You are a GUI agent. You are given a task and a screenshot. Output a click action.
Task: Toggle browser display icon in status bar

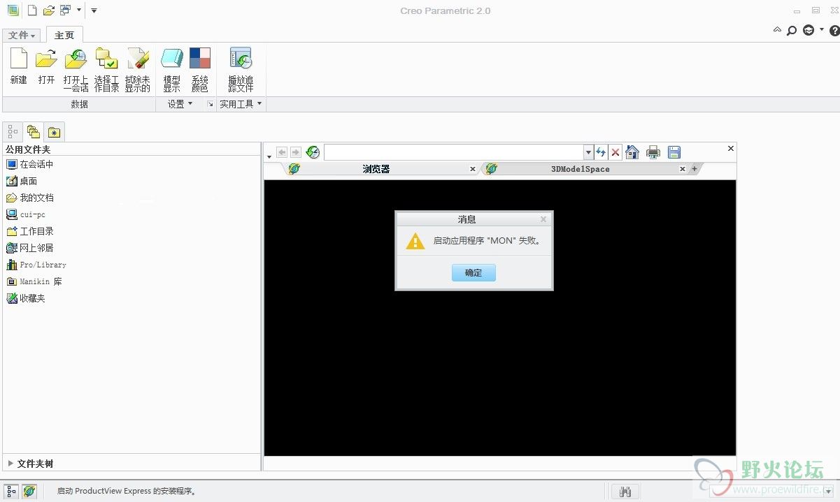[x=29, y=492]
